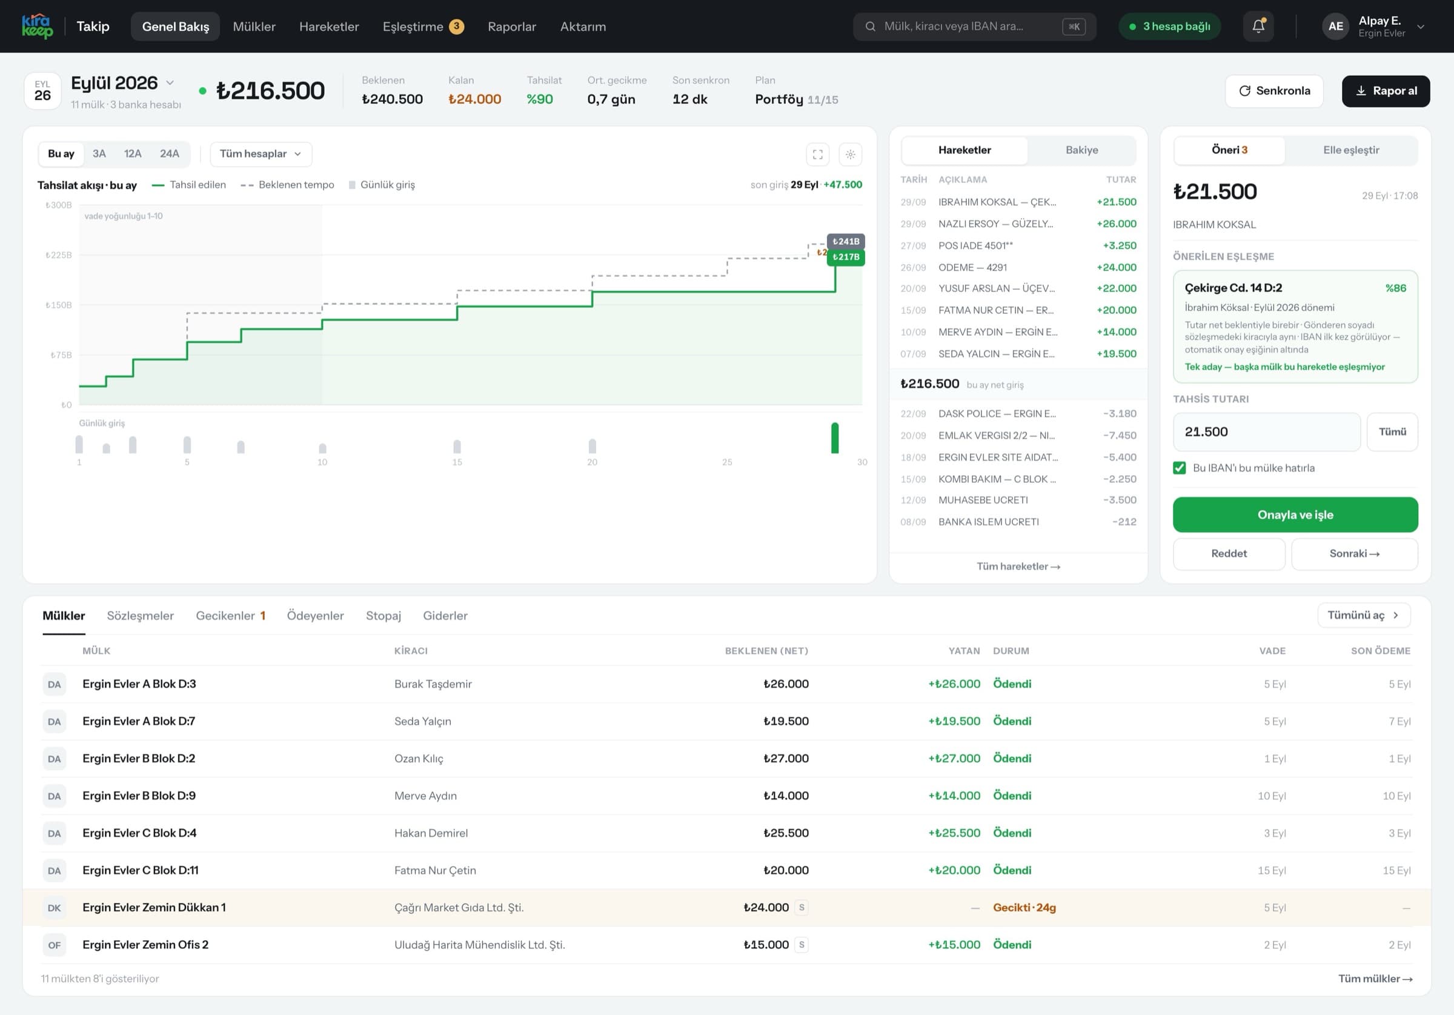Select the 24A range toggle
1454x1015 pixels.
point(169,153)
